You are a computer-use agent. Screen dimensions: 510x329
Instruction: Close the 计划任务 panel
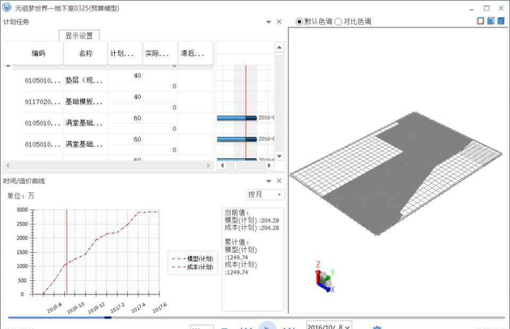tap(279, 21)
